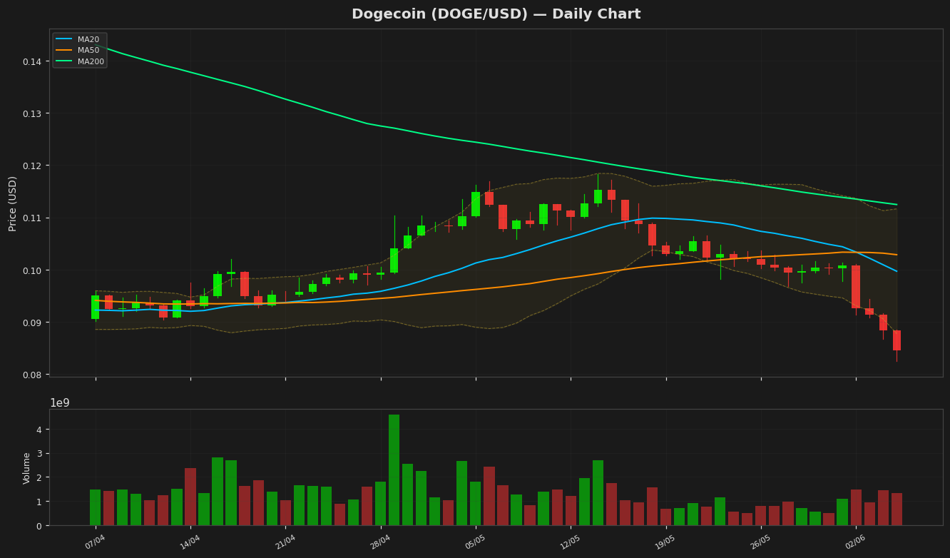
Task: Click the last red candlestick on the chart
Action: (x=897, y=340)
